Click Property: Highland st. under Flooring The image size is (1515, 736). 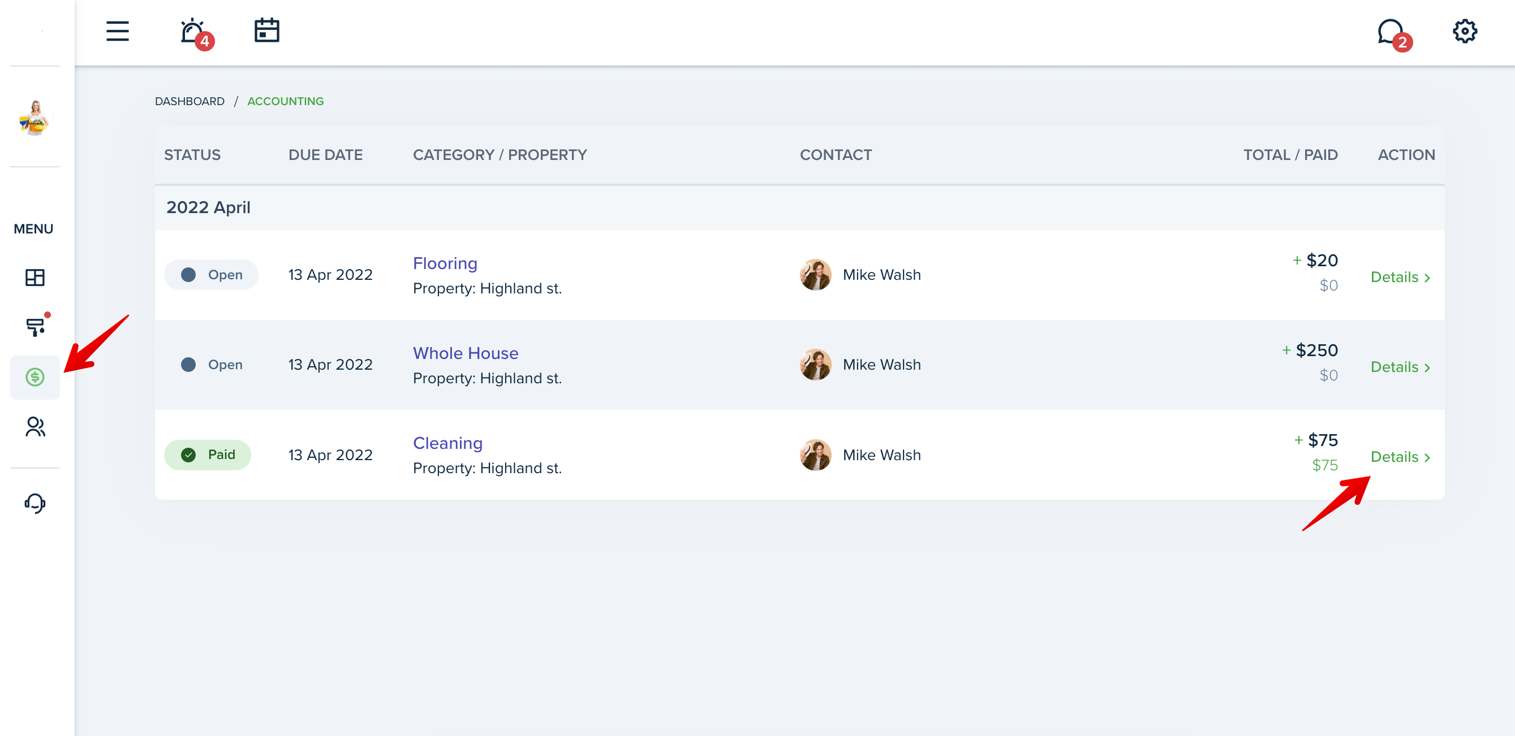pyautogui.click(x=487, y=288)
